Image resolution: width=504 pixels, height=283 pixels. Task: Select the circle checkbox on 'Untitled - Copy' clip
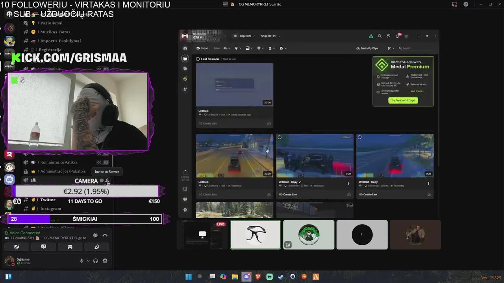tap(280, 137)
